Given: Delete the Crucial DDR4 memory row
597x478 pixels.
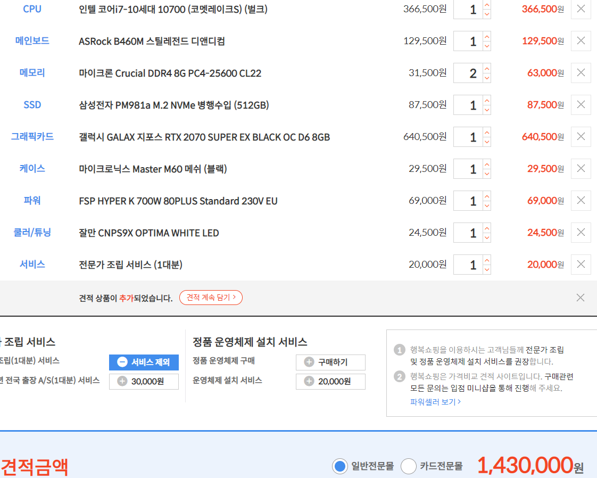Looking at the screenshot, I should tap(581, 73).
